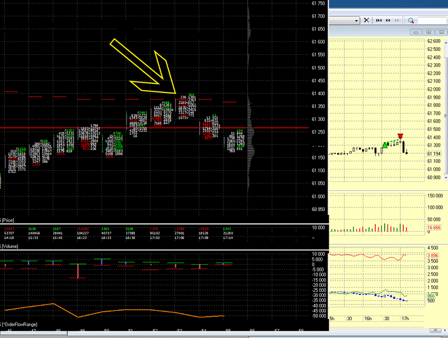The image size is (448, 338).
Task: Close the yellow chart child window
Action: (x=441, y=32)
